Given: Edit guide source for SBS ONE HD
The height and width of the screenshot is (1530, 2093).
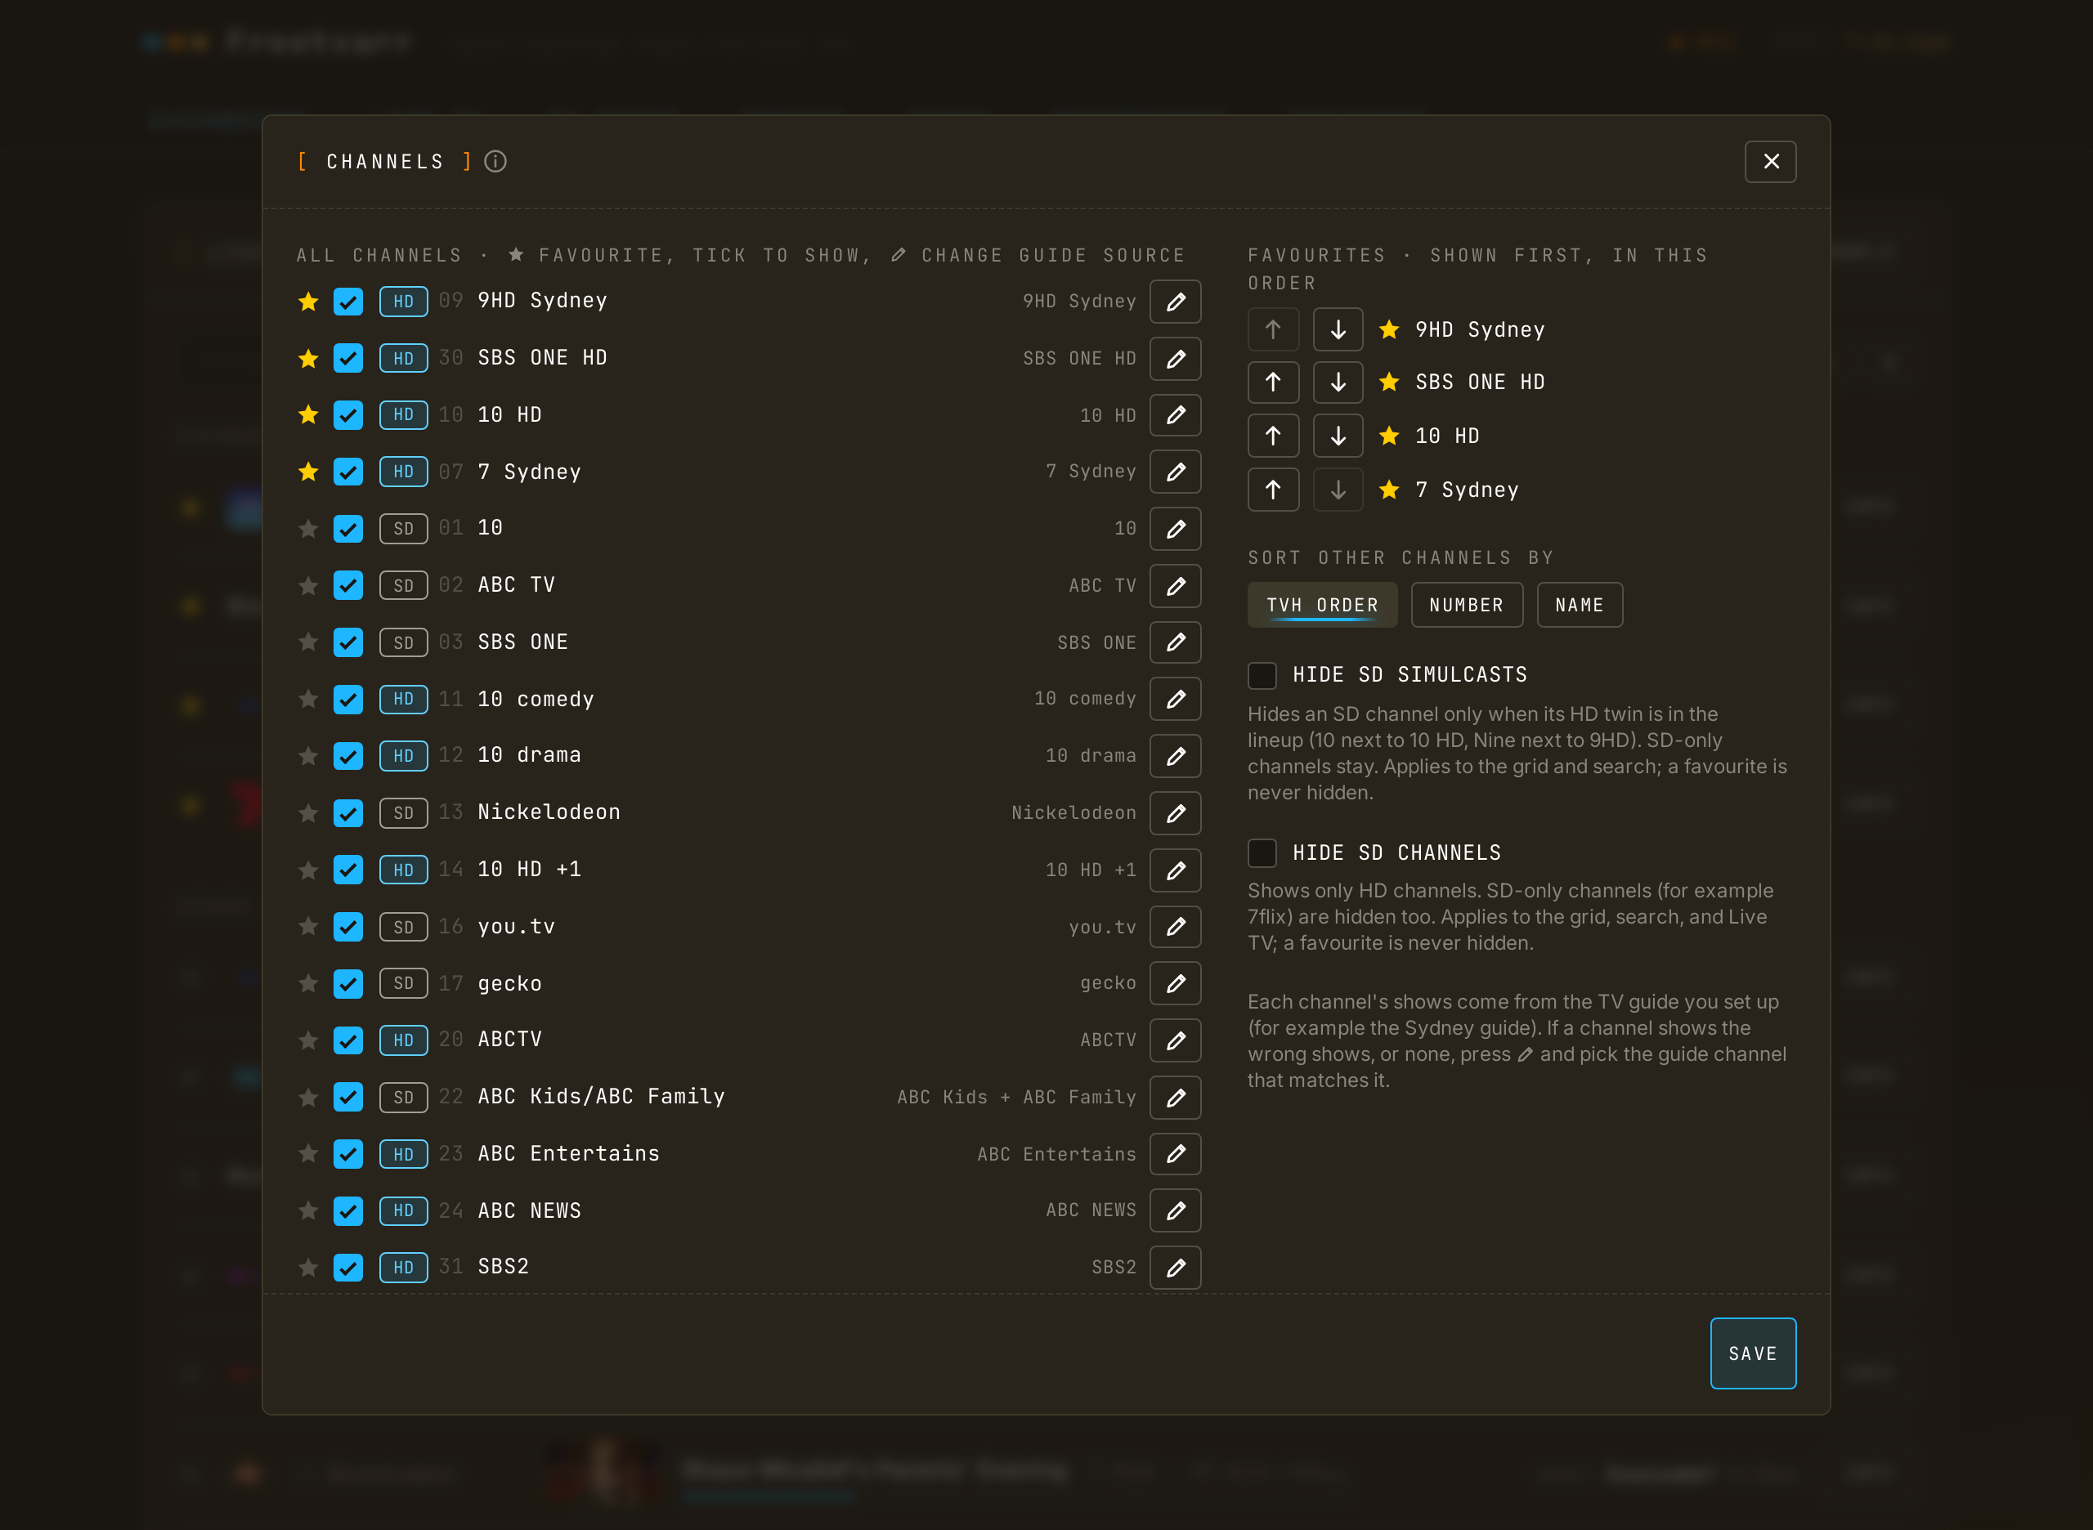Looking at the screenshot, I should [1175, 359].
